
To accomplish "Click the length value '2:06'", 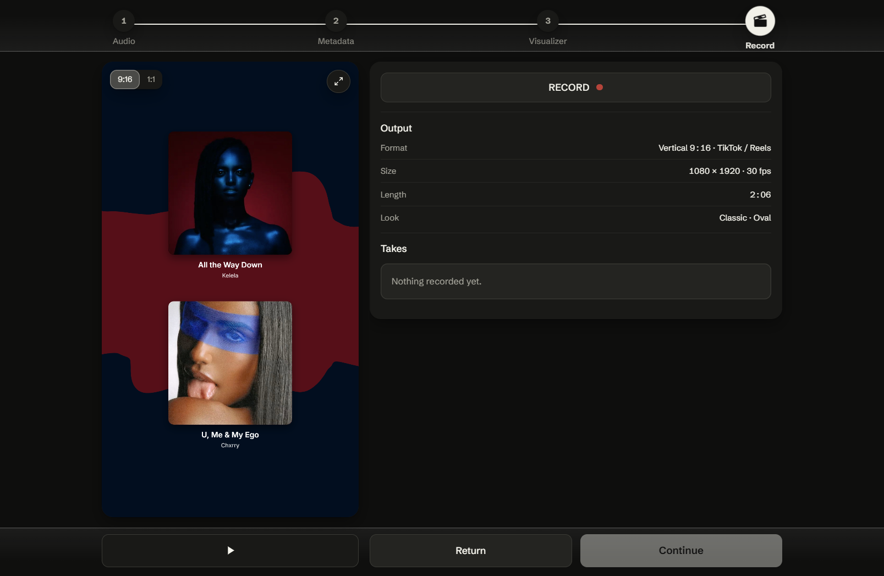I will point(760,195).
